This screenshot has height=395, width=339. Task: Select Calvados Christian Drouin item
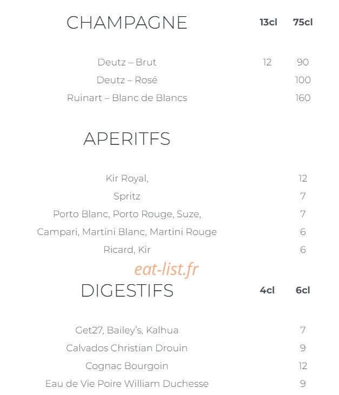(x=127, y=348)
